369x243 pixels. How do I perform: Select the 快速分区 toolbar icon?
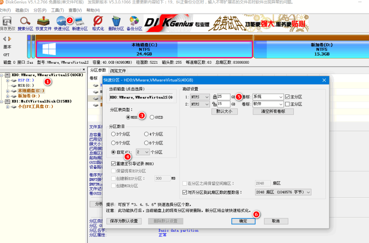point(62,21)
